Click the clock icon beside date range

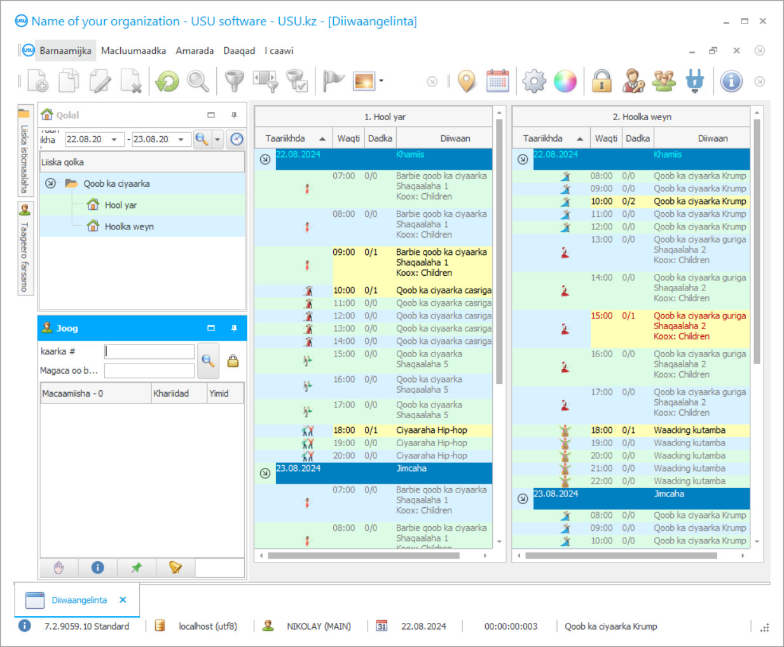coord(237,139)
